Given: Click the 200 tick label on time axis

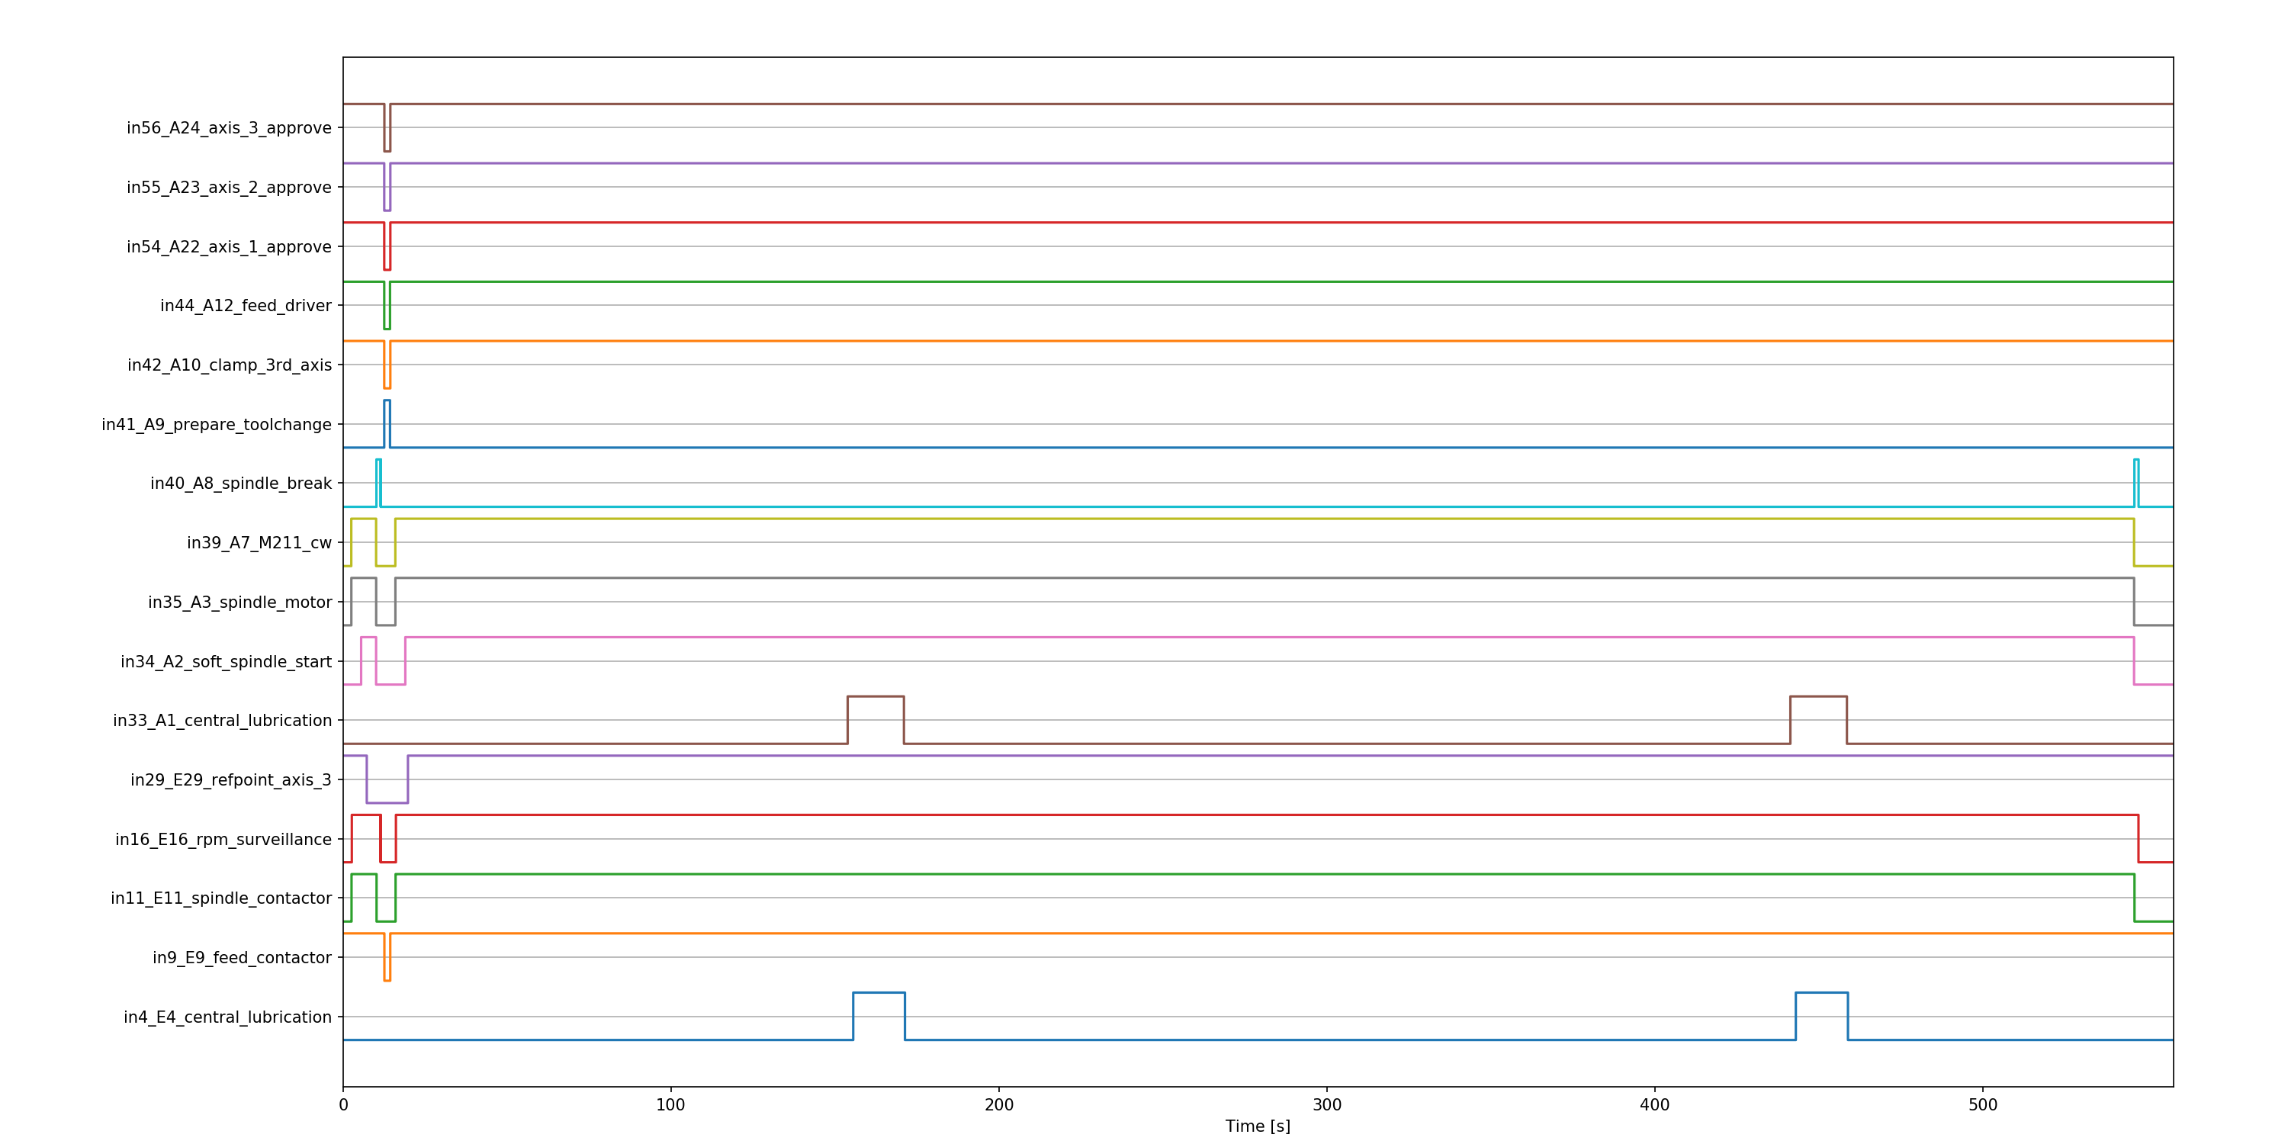Looking at the screenshot, I should 999,1105.
